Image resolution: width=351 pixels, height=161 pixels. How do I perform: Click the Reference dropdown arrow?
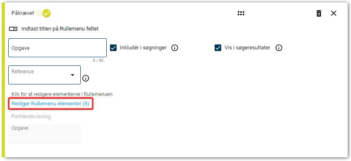(73, 75)
